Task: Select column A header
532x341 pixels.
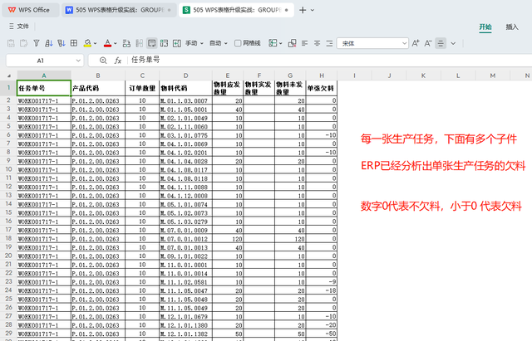Action: [x=44, y=76]
